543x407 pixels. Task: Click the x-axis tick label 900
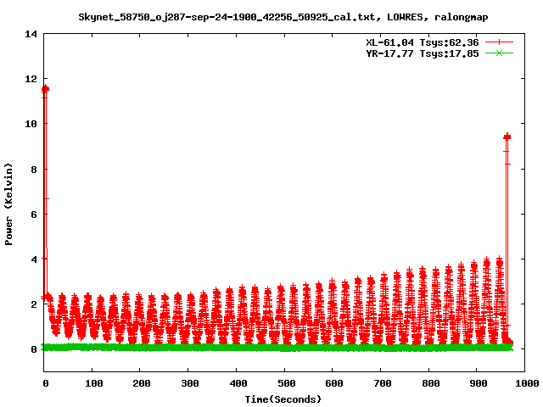click(479, 383)
